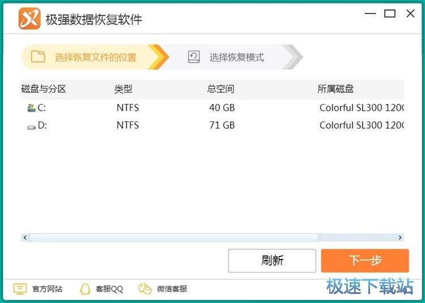This screenshot has height=303, width=425.
Task: Switch to the 选择恢复模式 step
Action: 236,57
